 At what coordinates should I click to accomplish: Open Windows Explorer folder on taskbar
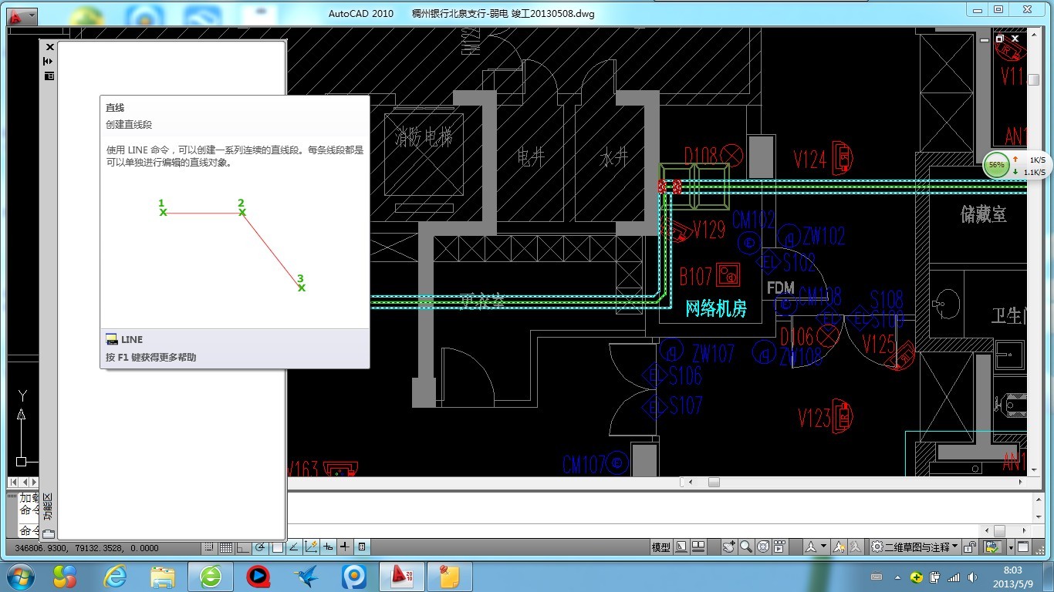pos(163,576)
